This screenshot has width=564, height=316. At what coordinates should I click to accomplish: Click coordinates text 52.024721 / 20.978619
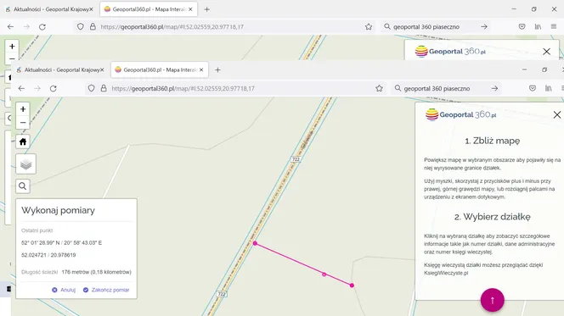click(x=48, y=255)
